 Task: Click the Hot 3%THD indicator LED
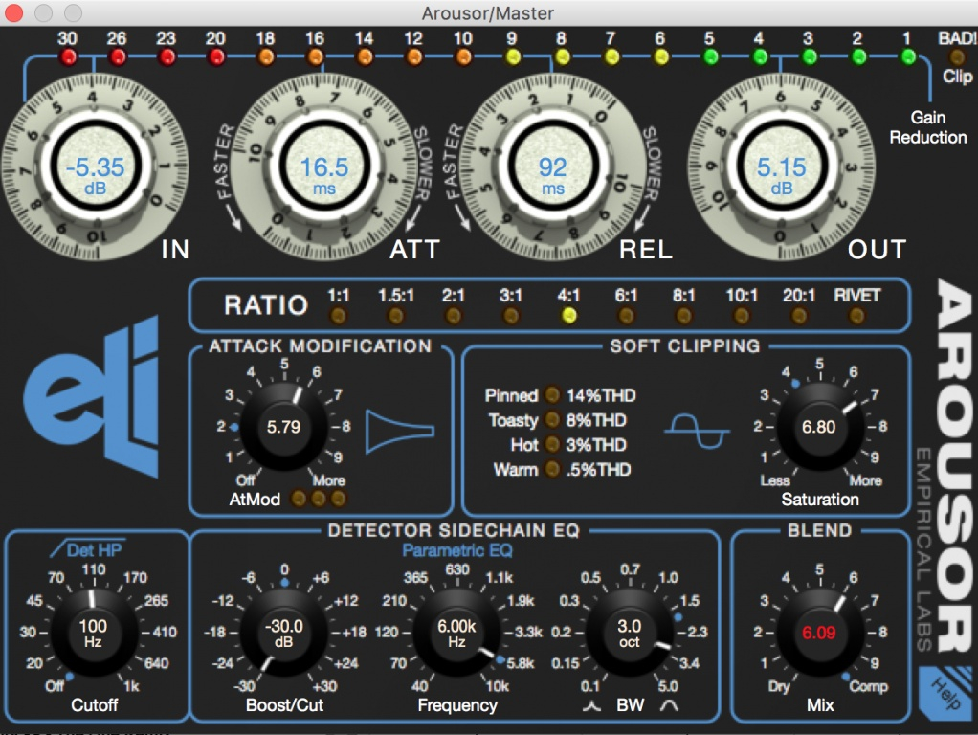pyautogui.click(x=552, y=444)
